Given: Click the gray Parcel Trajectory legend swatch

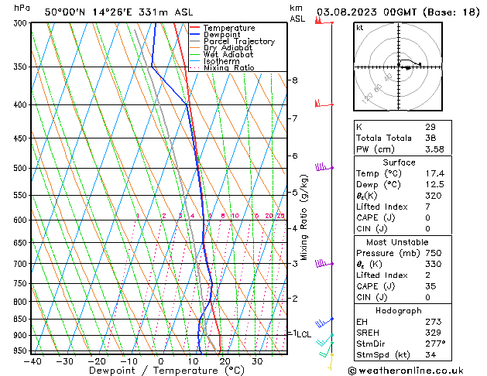Looking at the screenshot, I should tap(195, 41).
